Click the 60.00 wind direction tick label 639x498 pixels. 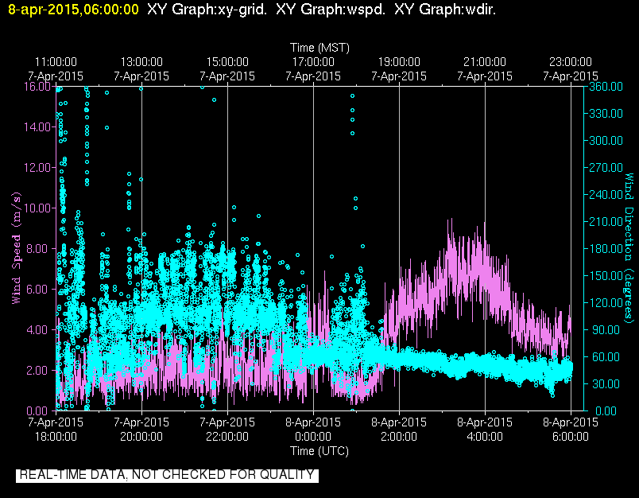[606, 357]
